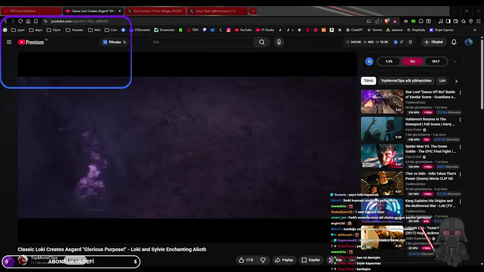Toggle the browser sidebar panel icon
This screenshot has height=272, width=484.
tap(448, 21)
